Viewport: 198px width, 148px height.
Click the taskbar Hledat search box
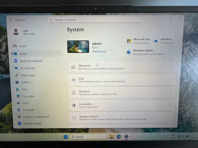(x=88, y=137)
